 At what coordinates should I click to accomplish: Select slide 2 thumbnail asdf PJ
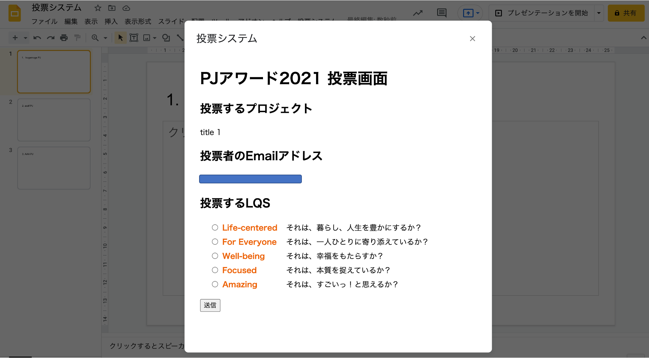[54, 120]
